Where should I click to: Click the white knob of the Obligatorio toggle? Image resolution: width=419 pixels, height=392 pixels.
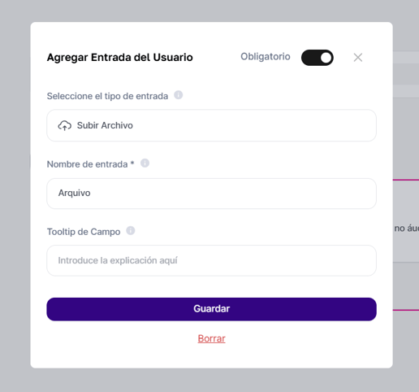[x=326, y=58]
